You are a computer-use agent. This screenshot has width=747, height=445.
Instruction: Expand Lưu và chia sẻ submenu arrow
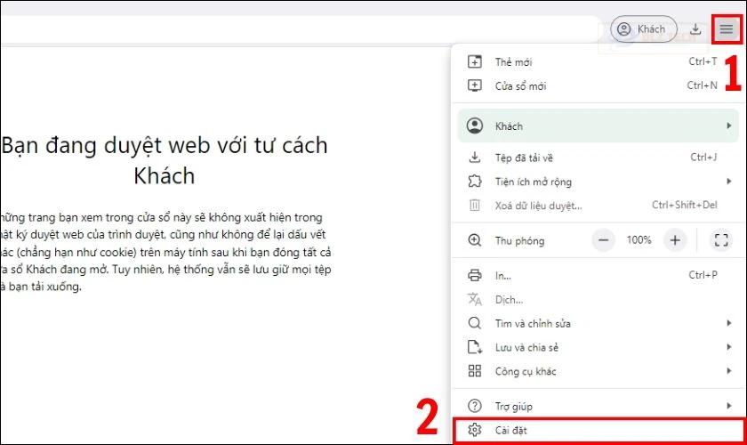[729, 347]
